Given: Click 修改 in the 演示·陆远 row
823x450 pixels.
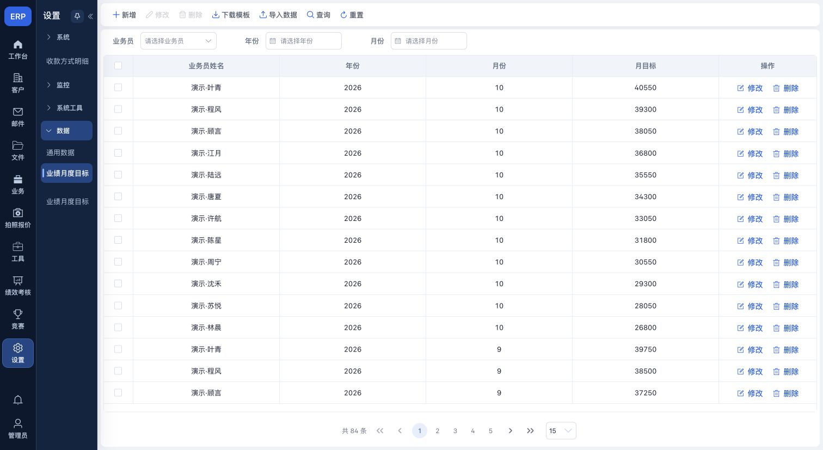Looking at the screenshot, I should pos(750,175).
